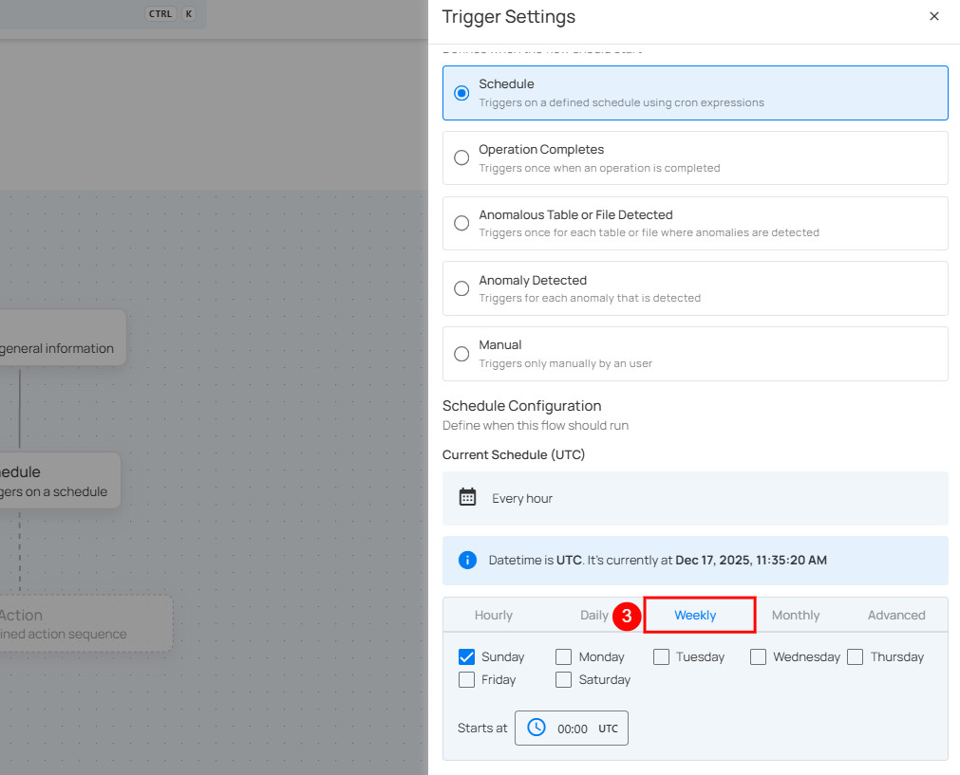Click the calendar icon beside Every hour
Screen dimensions: 960x775
(467, 498)
